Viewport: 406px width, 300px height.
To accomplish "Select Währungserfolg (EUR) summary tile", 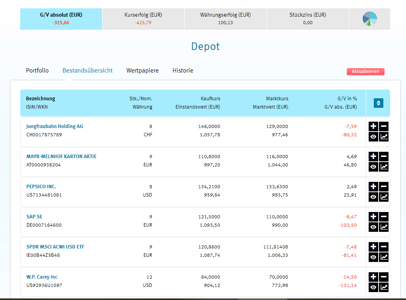I will click(226, 19).
